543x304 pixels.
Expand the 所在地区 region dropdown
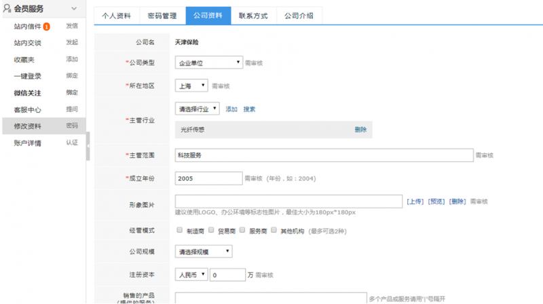(191, 86)
